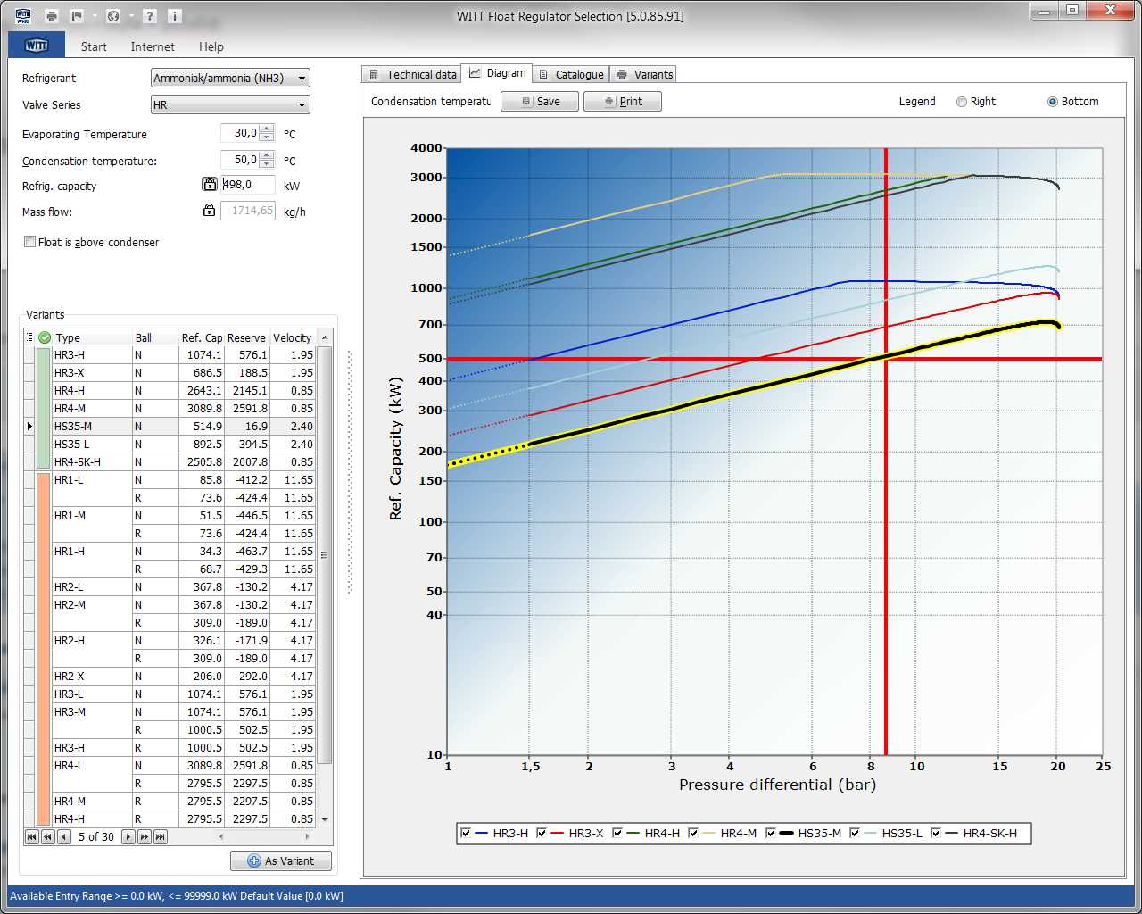1142x914 pixels.
Task: Toggle the HS35-M legend checkbox
Action: pos(771,833)
